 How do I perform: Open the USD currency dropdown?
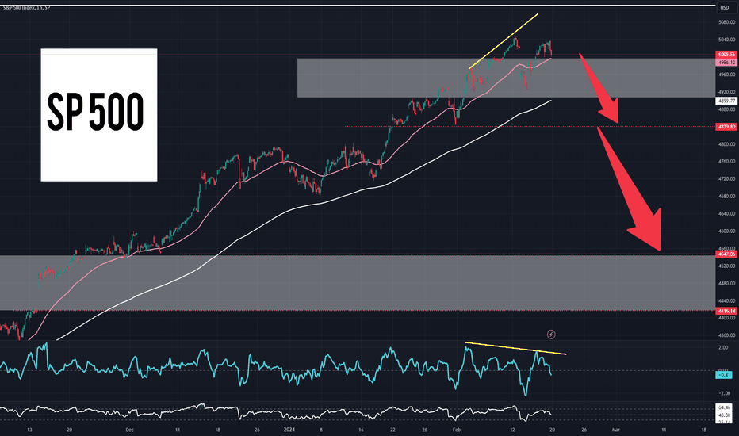[725, 8]
